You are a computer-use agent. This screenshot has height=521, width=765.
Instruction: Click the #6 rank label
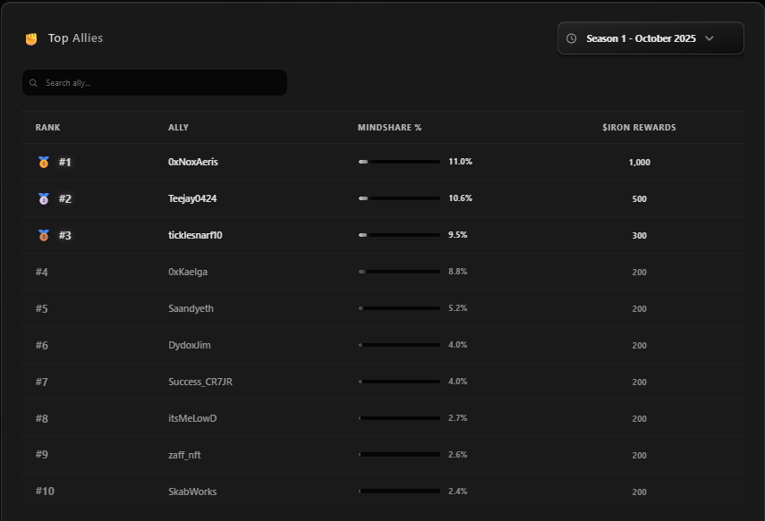click(x=41, y=345)
